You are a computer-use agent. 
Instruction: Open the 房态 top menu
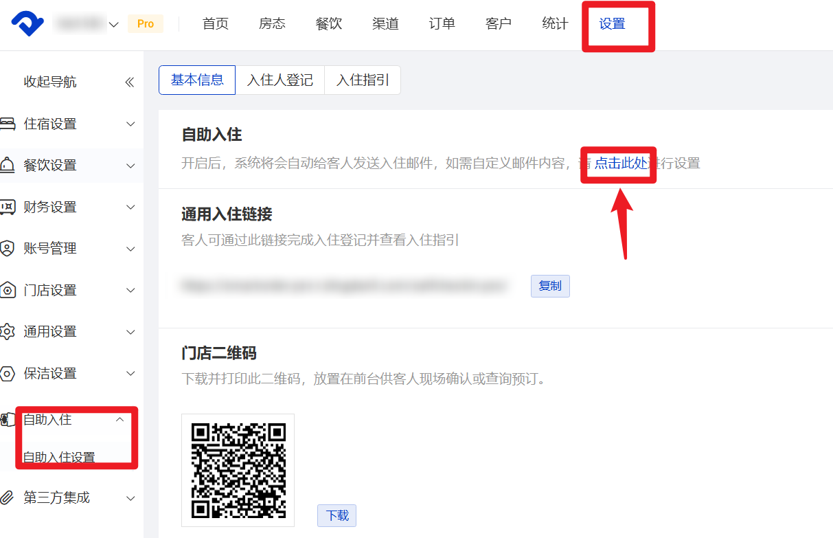click(x=272, y=24)
